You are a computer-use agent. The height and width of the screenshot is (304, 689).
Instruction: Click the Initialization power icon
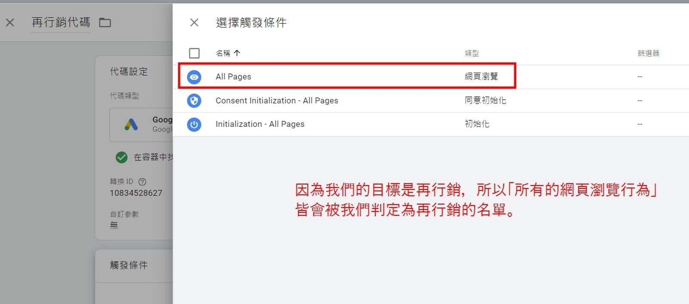click(194, 124)
